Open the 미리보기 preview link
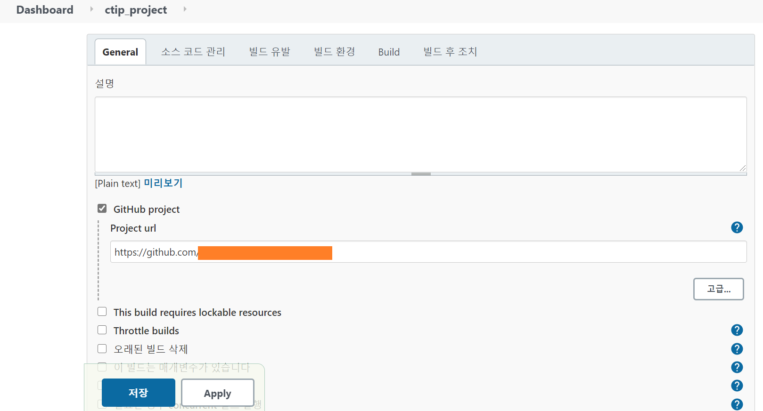763x411 pixels. tap(163, 183)
